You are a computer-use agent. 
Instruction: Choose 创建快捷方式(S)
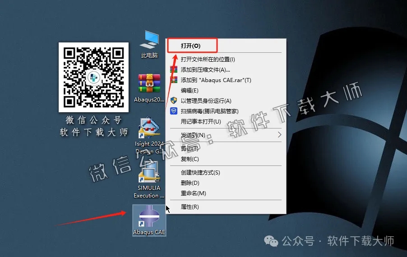coord(226,172)
